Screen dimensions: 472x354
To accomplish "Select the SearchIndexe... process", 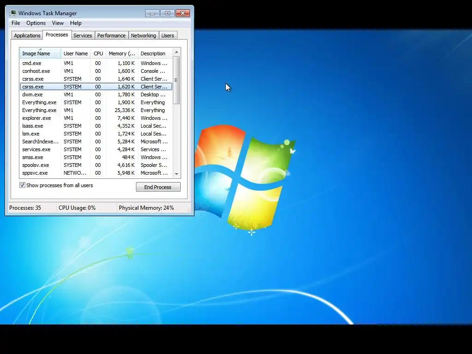I will pyautogui.click(x=96, y=142).
